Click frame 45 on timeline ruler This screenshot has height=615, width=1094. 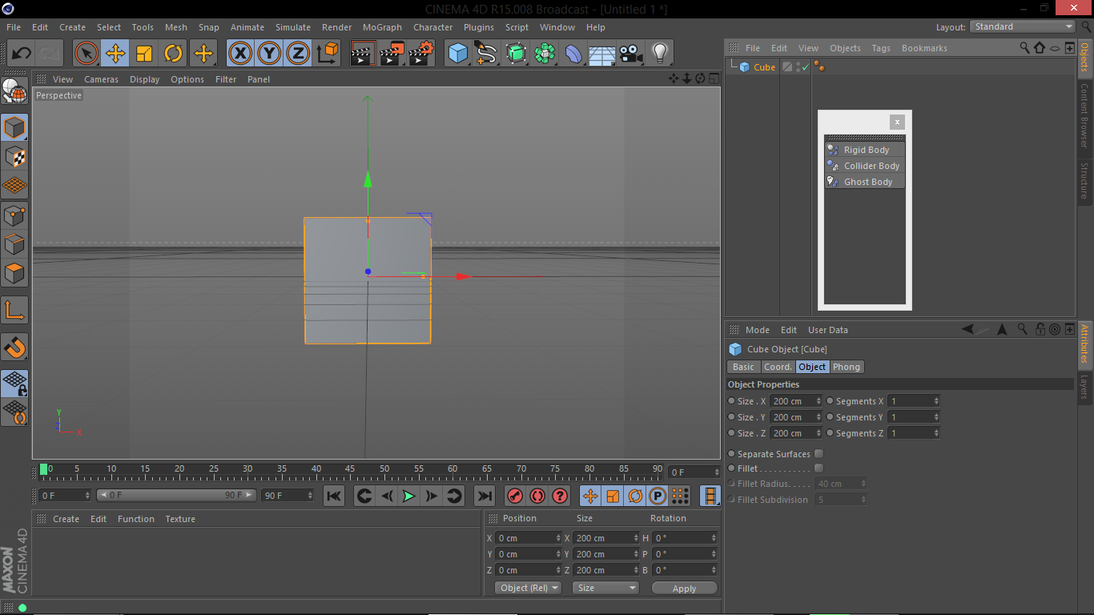click(x=350, y=469)
